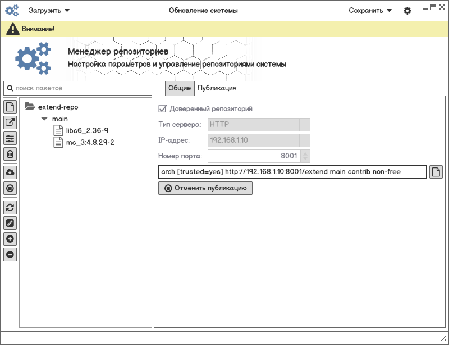Open the sliders settings icon in sidebar
449x345 pixels.
click(10, 138)
